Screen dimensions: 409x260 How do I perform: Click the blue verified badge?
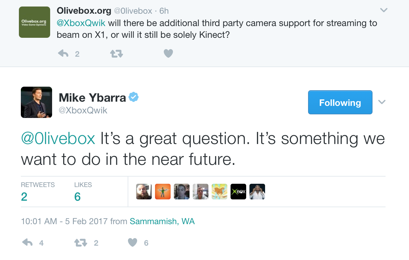click(x=134, y=97)
